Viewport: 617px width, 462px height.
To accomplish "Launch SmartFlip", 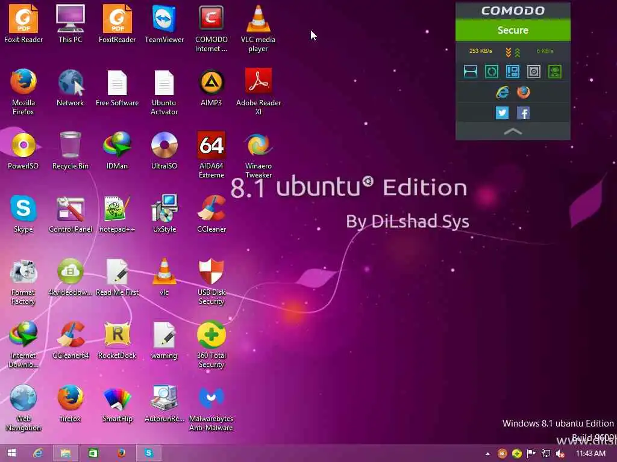I will click(x=117, y=404).
